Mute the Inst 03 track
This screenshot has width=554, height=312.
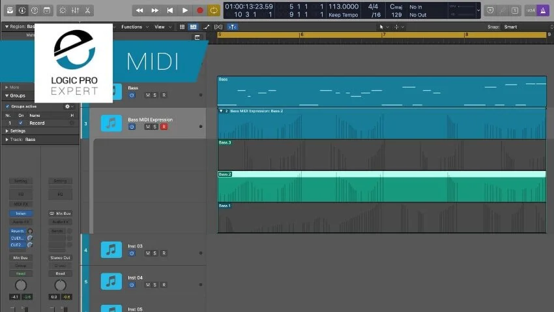(x=148, y=253)
